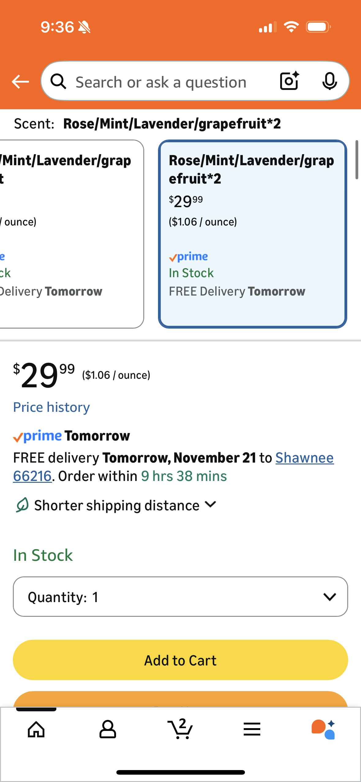Tap the orange Buy Now button
The width and height of the screenshot is (361, 782).
point(180,699)
